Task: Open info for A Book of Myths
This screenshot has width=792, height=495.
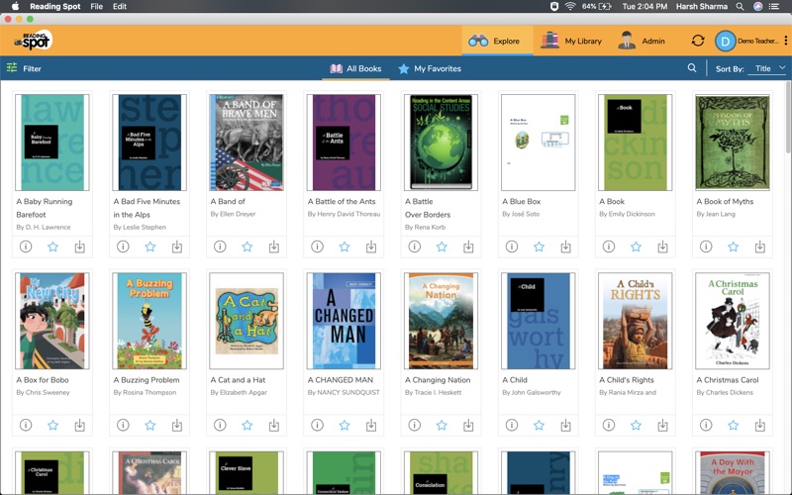Action: (706, 247)
